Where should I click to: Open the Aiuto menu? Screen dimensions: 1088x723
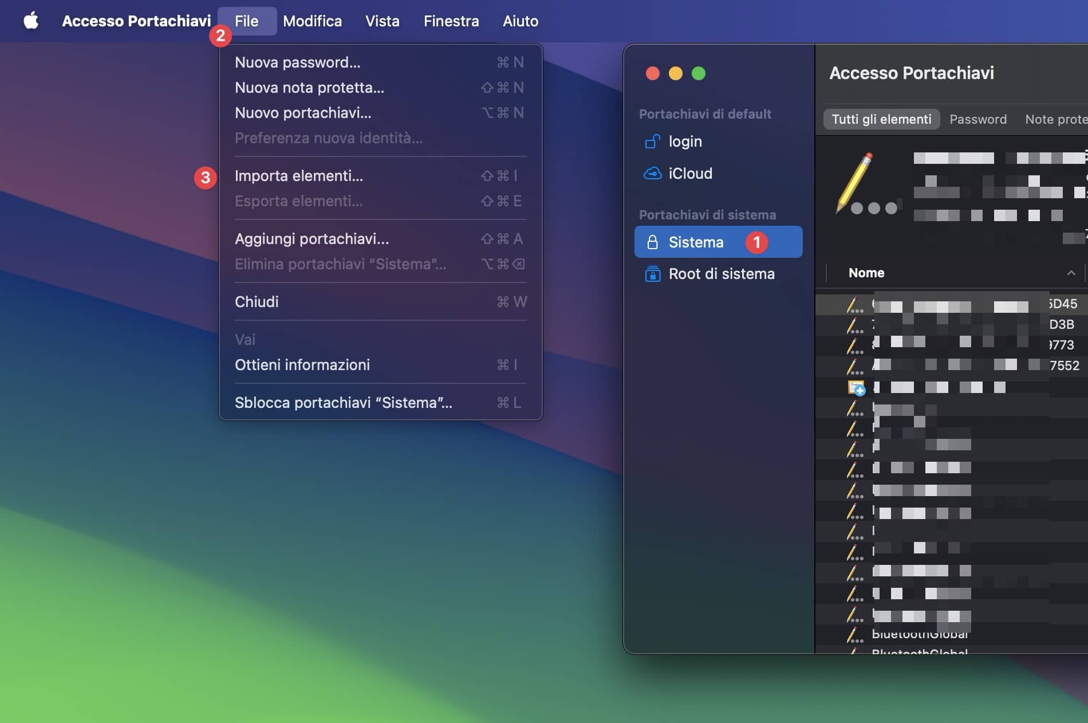tap(520, 21)
